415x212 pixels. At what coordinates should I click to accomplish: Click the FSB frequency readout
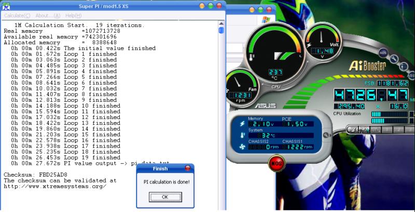tap(393, 83)
